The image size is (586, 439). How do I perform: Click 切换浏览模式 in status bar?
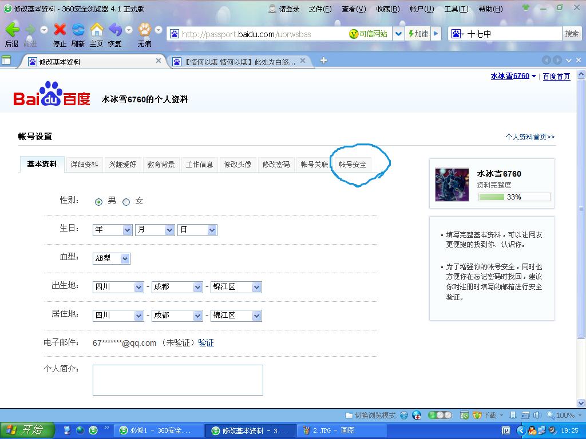tap(370, 415)
